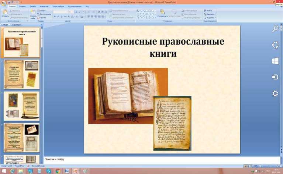Viewport: 283px width, 174px height.
Task: Click the Quick Styles (Экспресс-стили) button
Action: pos(175,13)
